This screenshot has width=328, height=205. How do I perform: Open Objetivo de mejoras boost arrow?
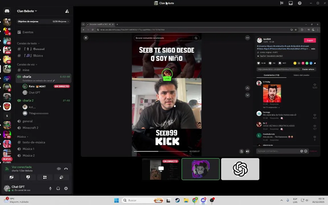click(x=68, y=22)
